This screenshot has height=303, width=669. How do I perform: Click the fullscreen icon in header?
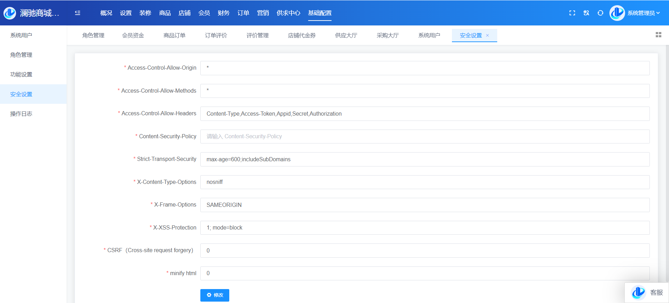click(572, 13)
